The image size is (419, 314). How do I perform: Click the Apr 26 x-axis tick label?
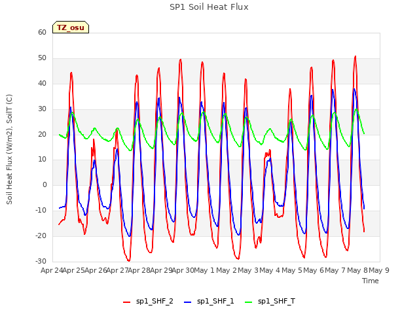point(96,270)
